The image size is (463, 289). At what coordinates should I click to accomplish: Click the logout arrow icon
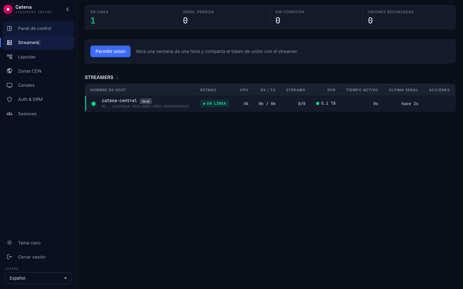click(10, 257)
